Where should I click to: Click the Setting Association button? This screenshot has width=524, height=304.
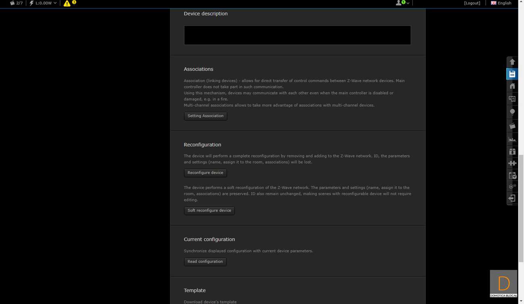click(206, 116)
